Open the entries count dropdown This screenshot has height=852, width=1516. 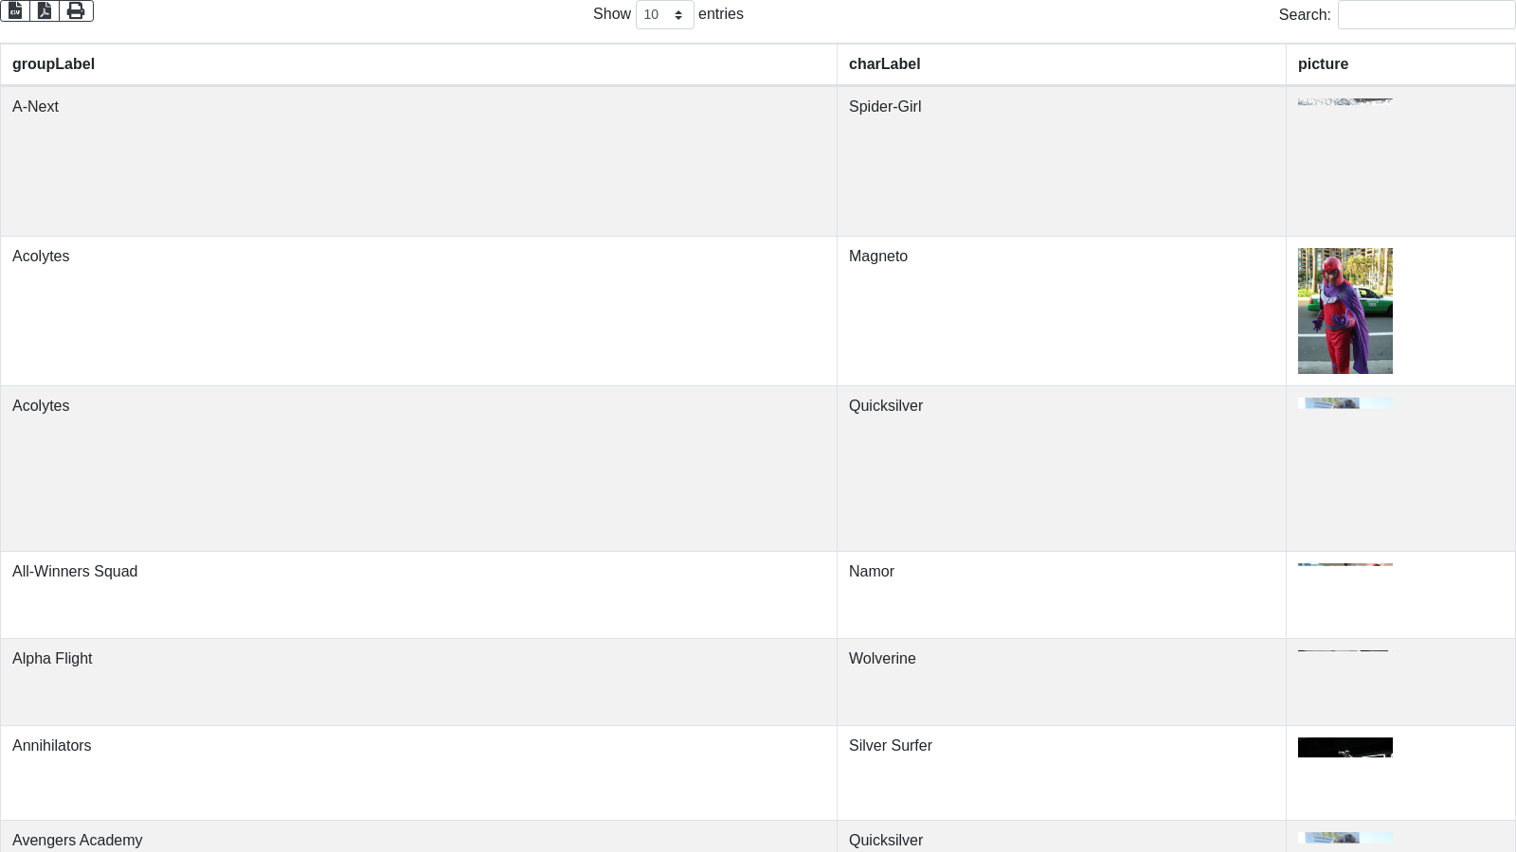664,14
